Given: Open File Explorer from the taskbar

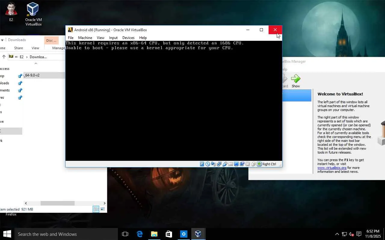Looking at the screenshot, I should 154,234.
